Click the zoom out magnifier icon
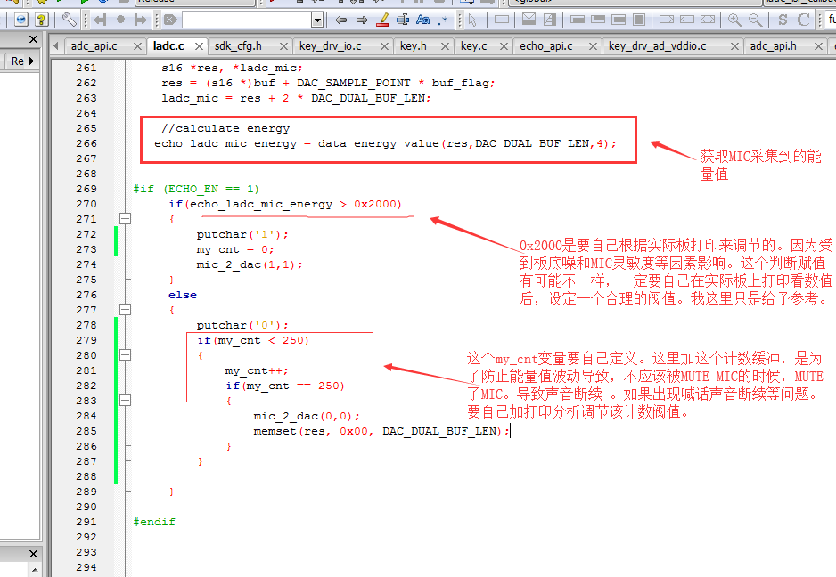Viewport: 836px width, 577px height. [x=755, y=20]
